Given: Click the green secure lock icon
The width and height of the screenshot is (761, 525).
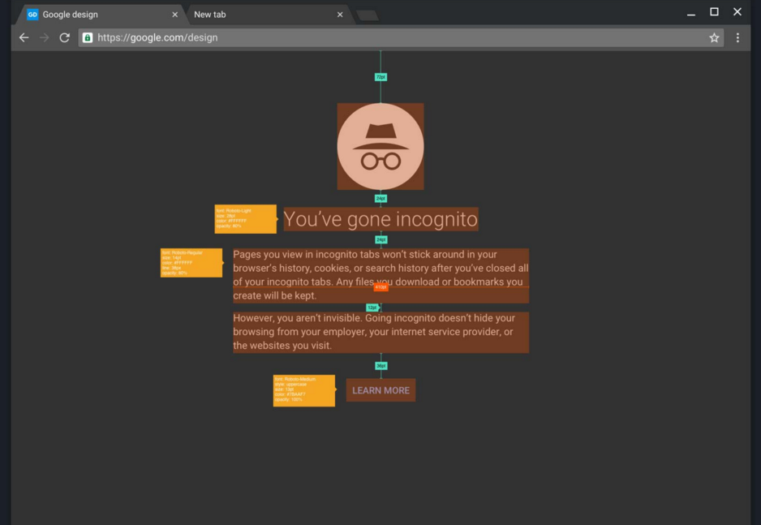Looking at the screenshot, I should pos(88,37).
